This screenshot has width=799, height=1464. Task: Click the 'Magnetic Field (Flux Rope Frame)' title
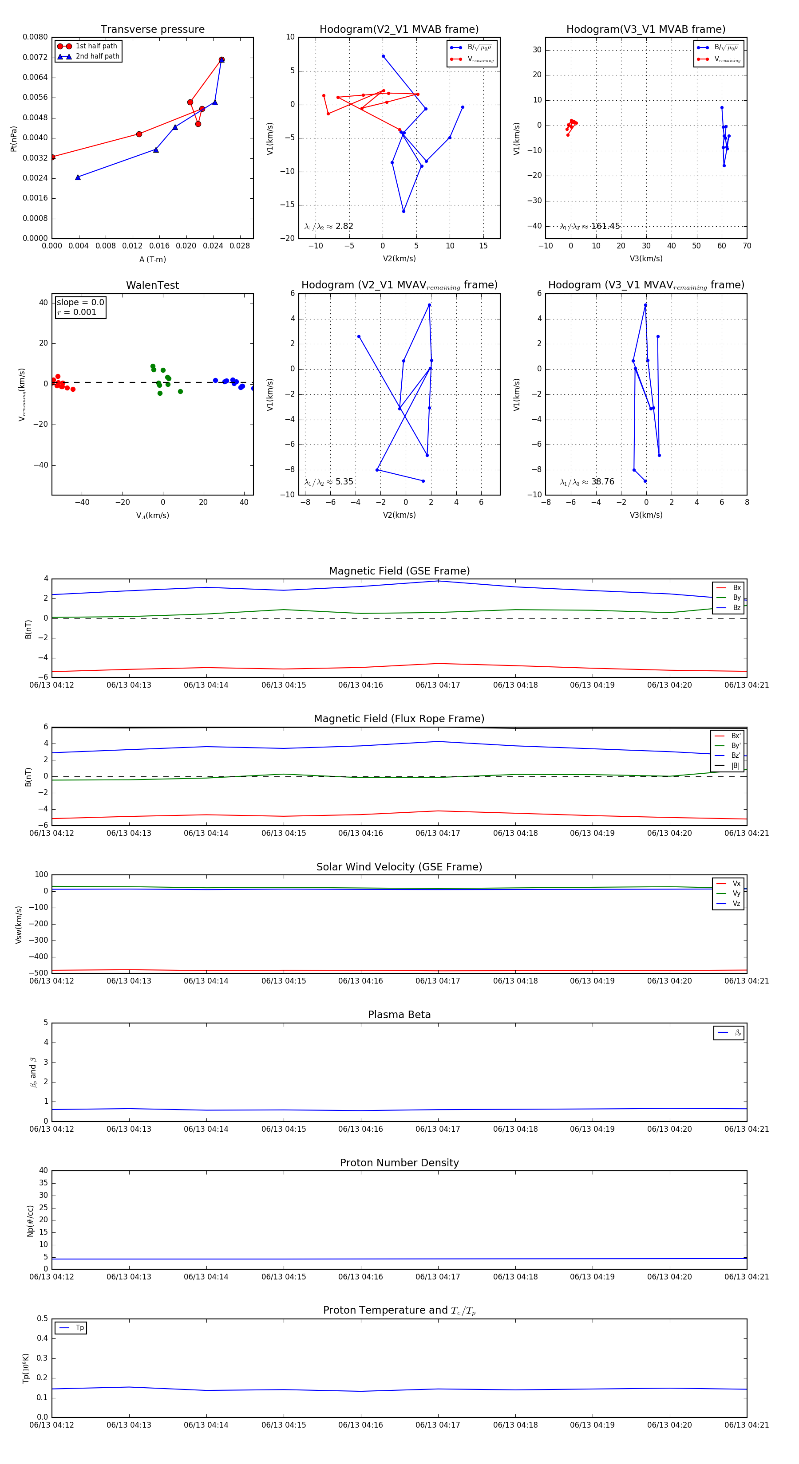[x=399, y=719]
